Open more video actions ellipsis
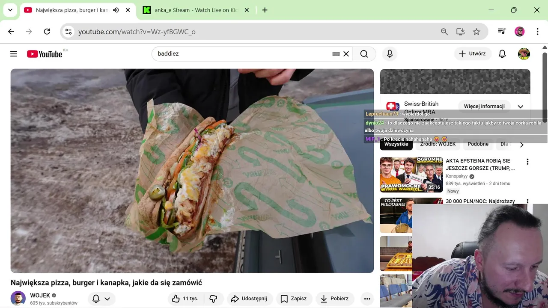 coord(367,299)
